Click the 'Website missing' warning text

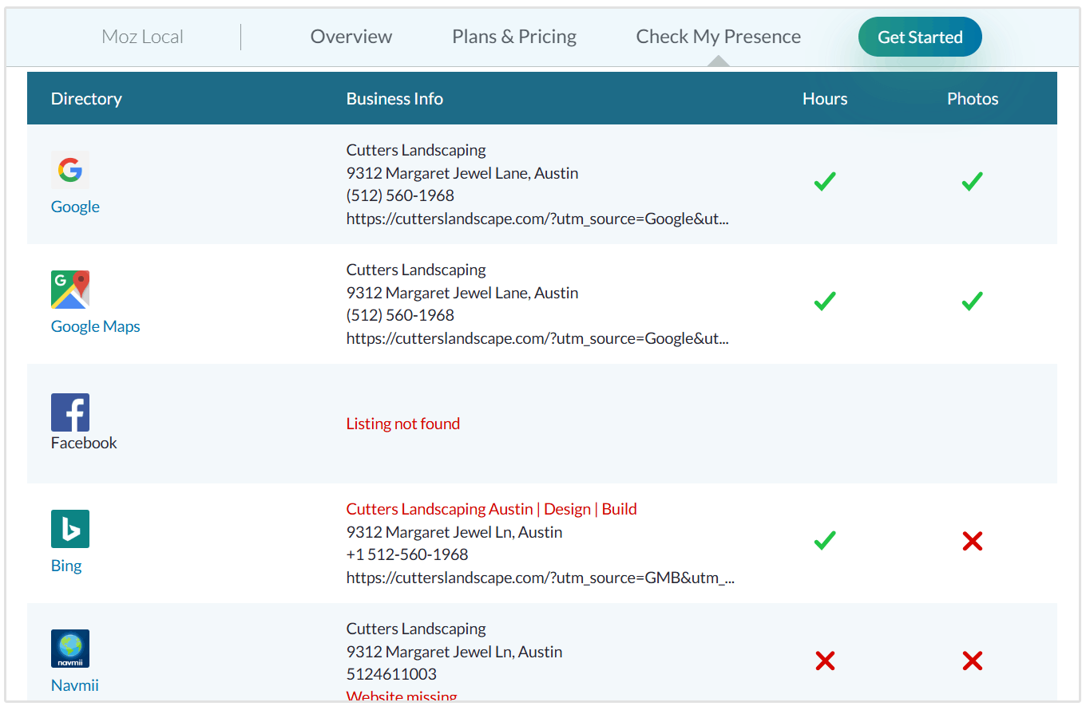pos(402,696)
